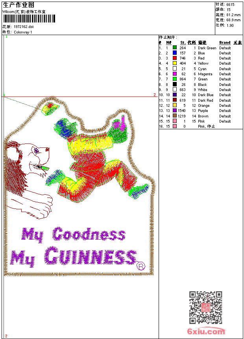Click the stitch count '1219' in Brown row
The height and width of the screenshot is (339, 244).
point(182,116)
